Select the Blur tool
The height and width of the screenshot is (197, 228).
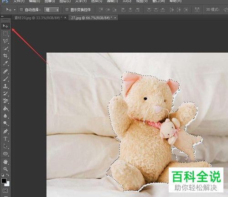5,116
